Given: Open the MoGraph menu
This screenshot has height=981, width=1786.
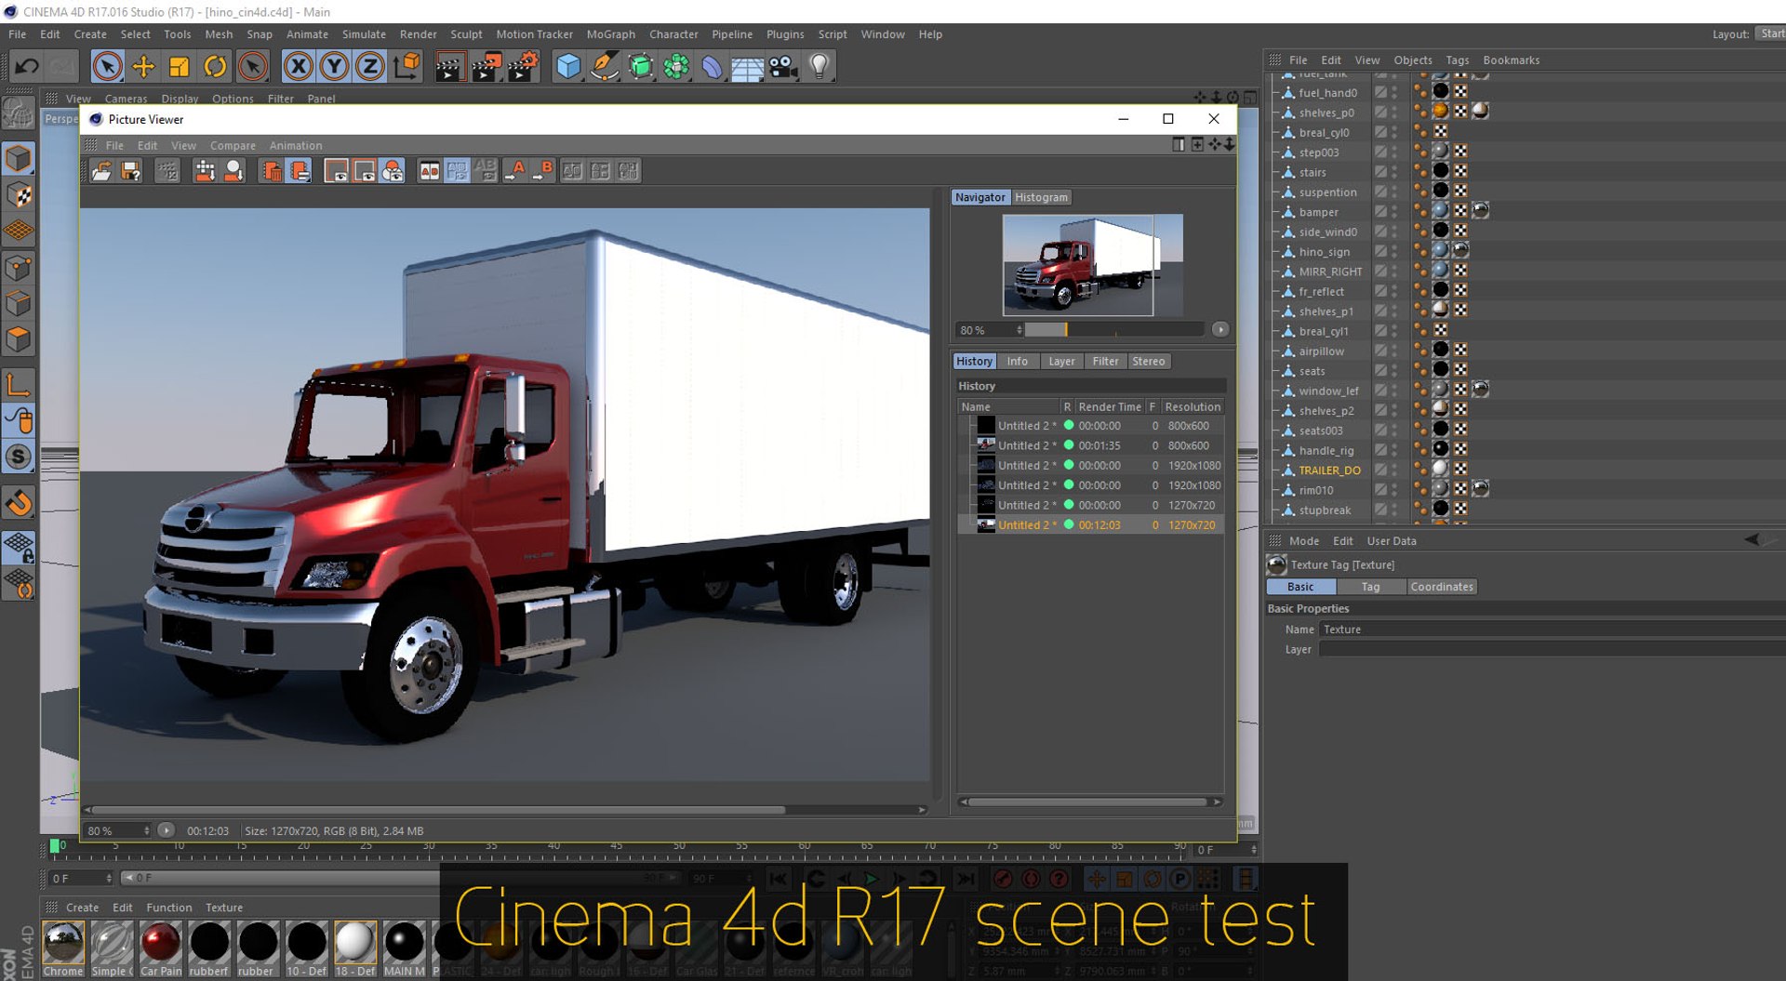Looking at the screenshot, I should tap(611, 34).
